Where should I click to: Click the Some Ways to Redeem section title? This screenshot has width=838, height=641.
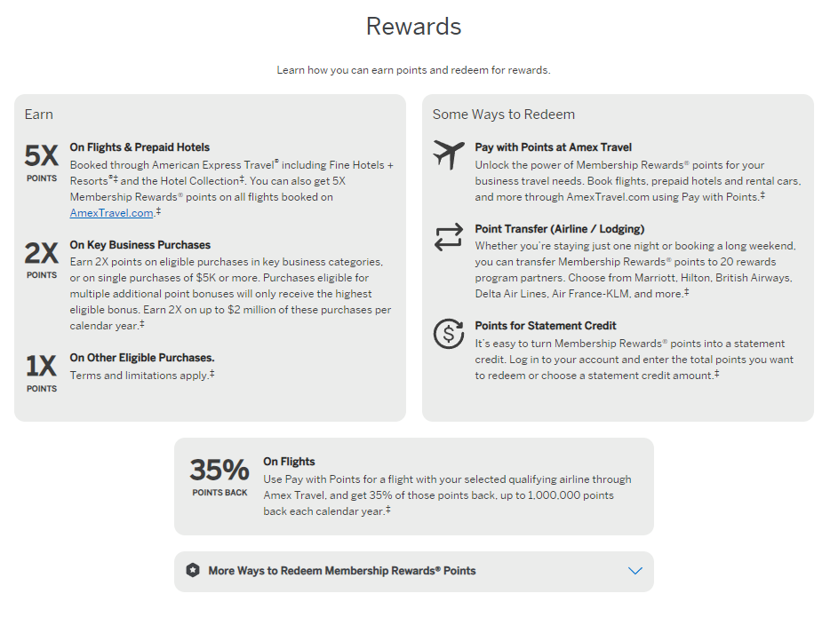click(503, 115)
